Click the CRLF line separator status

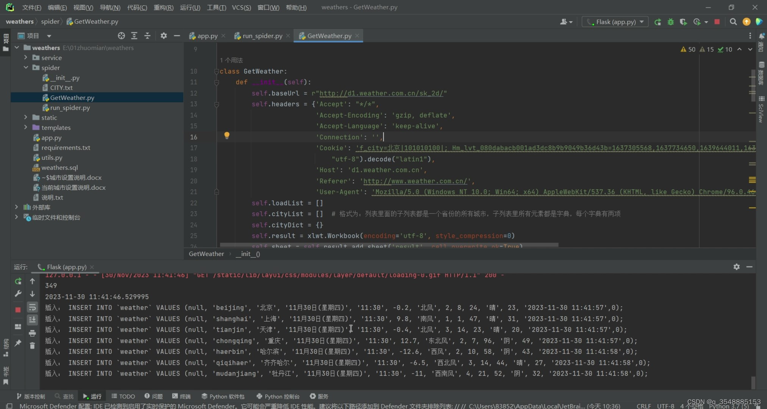tap(644, 406)
